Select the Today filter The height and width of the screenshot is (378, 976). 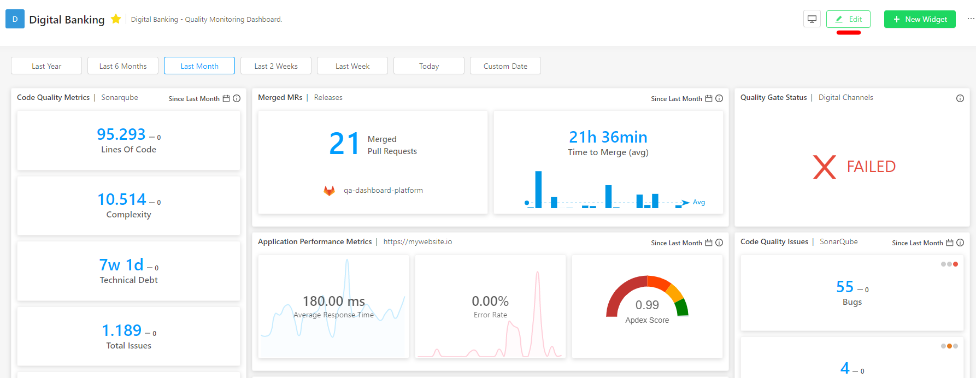click(429, 66)
